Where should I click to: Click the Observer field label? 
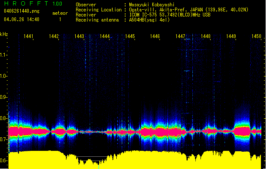coord(86,5)
